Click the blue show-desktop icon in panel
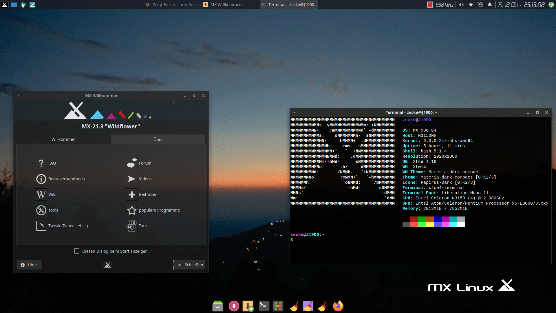The image size is (556, 313). pos(14,5)
